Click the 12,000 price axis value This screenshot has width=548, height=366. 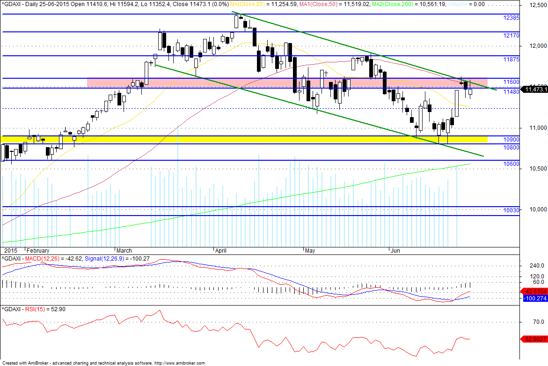pos(538,46)
